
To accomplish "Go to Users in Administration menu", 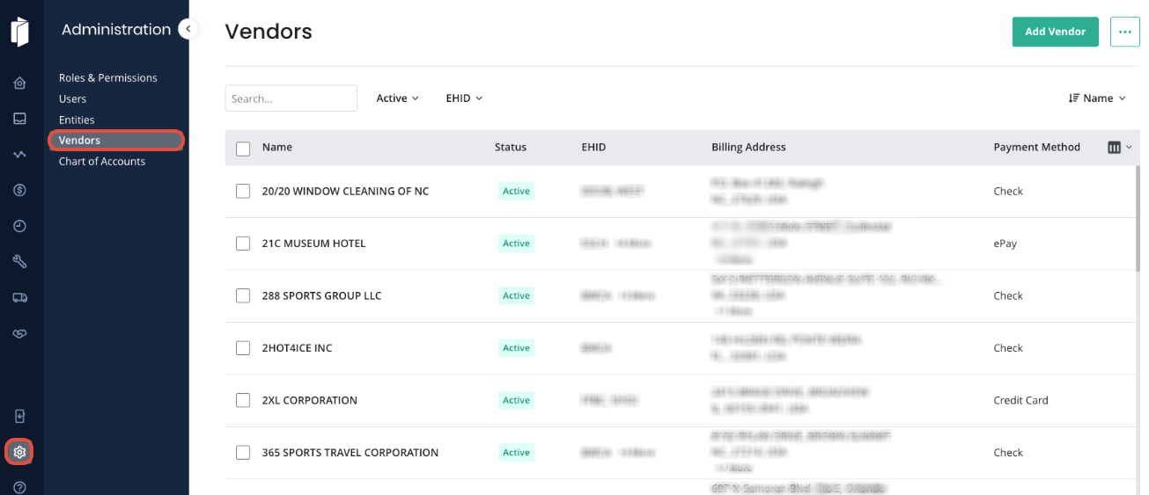I will coord(72,98).
